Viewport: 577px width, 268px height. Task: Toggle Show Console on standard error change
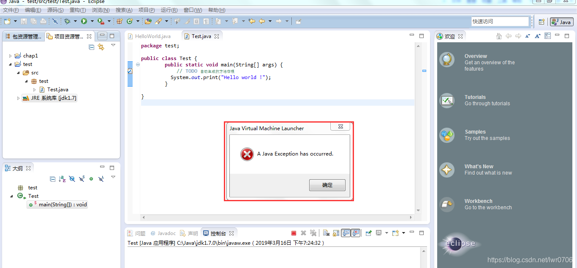[356, 233]
